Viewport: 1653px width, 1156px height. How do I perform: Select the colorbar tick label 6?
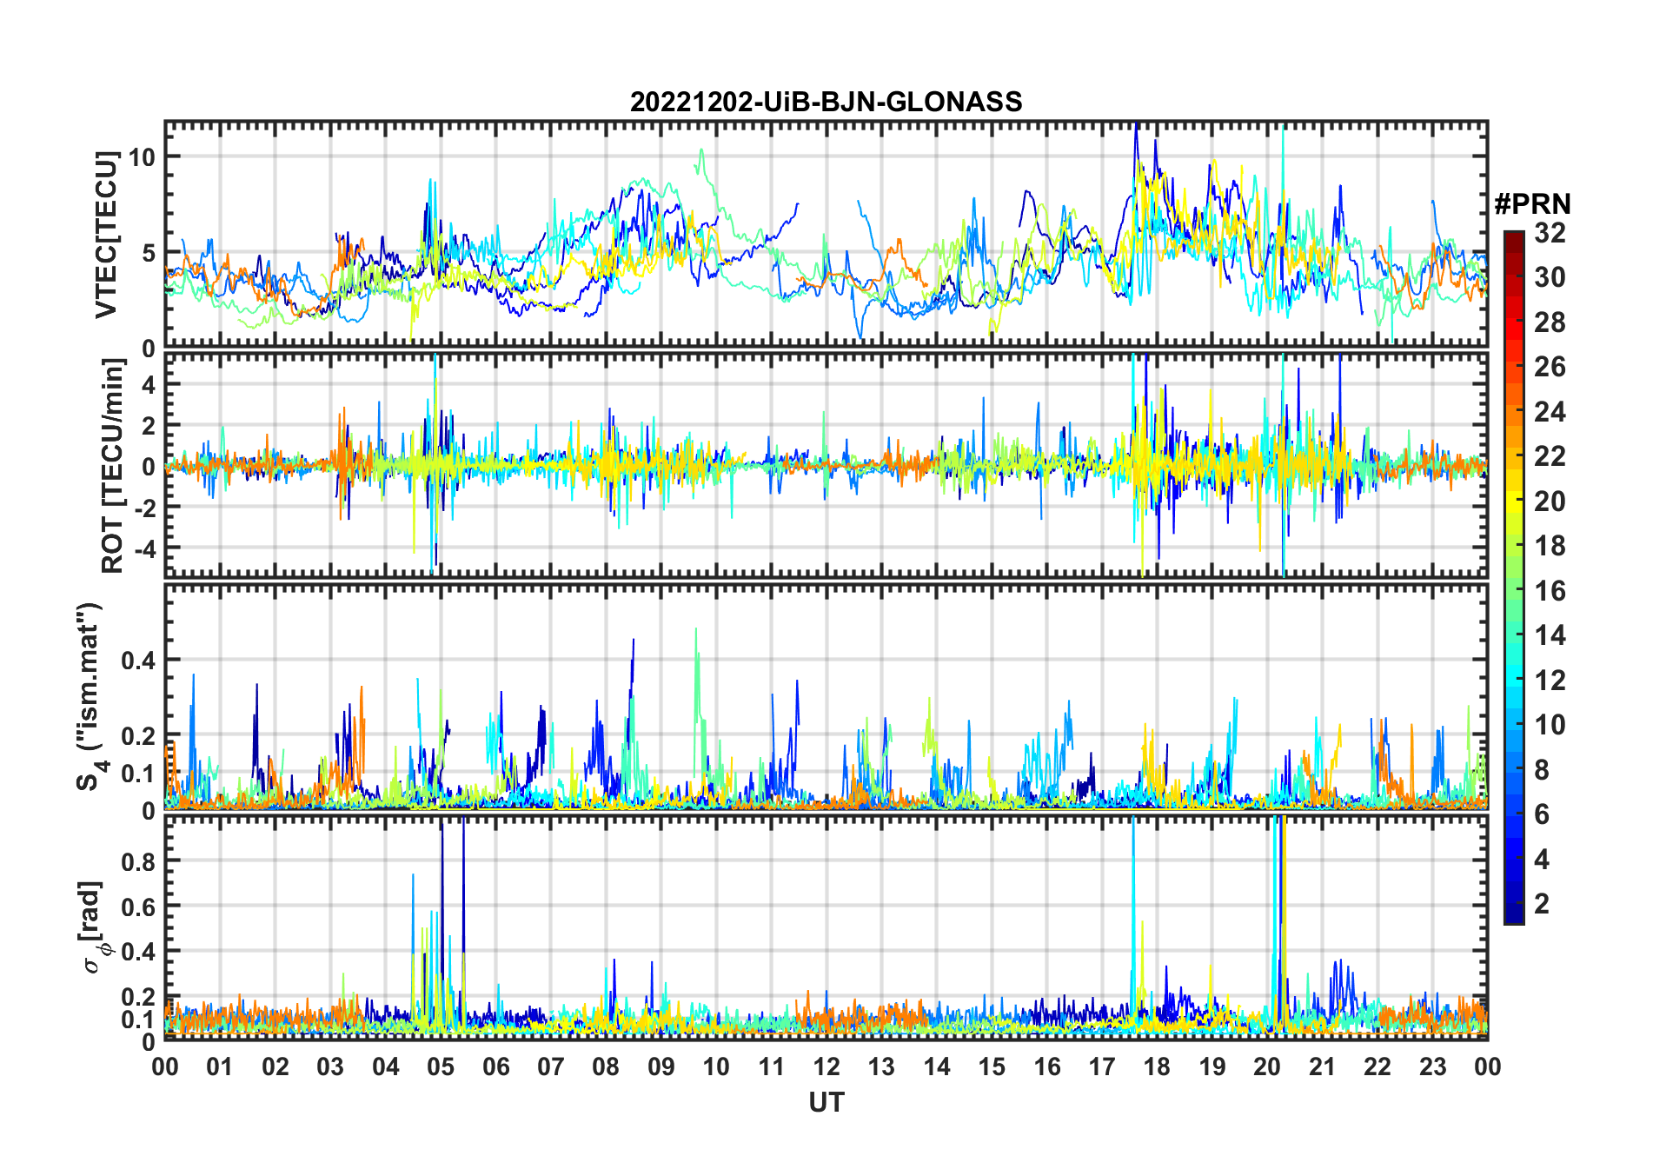(x=1542, y=814)
